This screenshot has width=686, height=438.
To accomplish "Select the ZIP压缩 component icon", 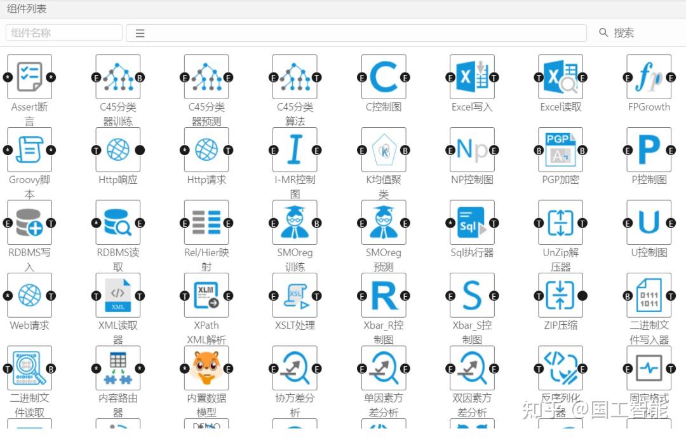I will point(560,295).
